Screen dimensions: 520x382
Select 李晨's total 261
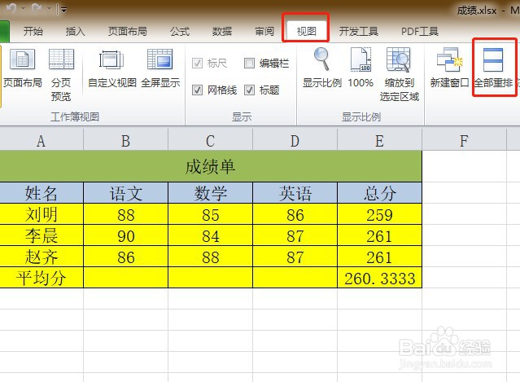click(x=379, y=235)
